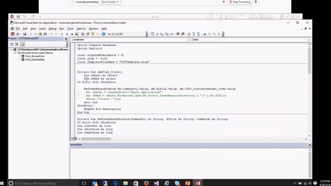Close the Project Explorer panel

[66, 39]
